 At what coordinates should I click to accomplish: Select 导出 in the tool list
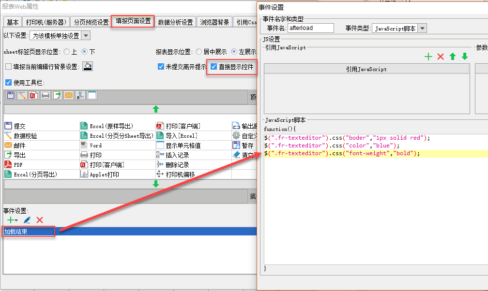tap(15, 155)
